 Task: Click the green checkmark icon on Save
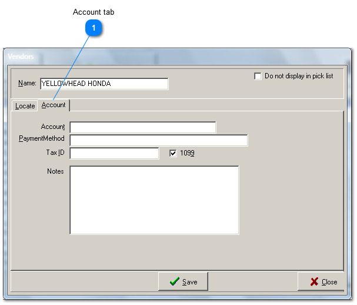tap(174, 282)
